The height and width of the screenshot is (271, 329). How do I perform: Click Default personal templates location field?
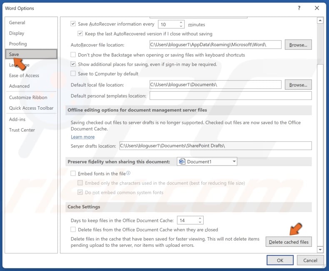pyautogui.click(x=231, y=96)
